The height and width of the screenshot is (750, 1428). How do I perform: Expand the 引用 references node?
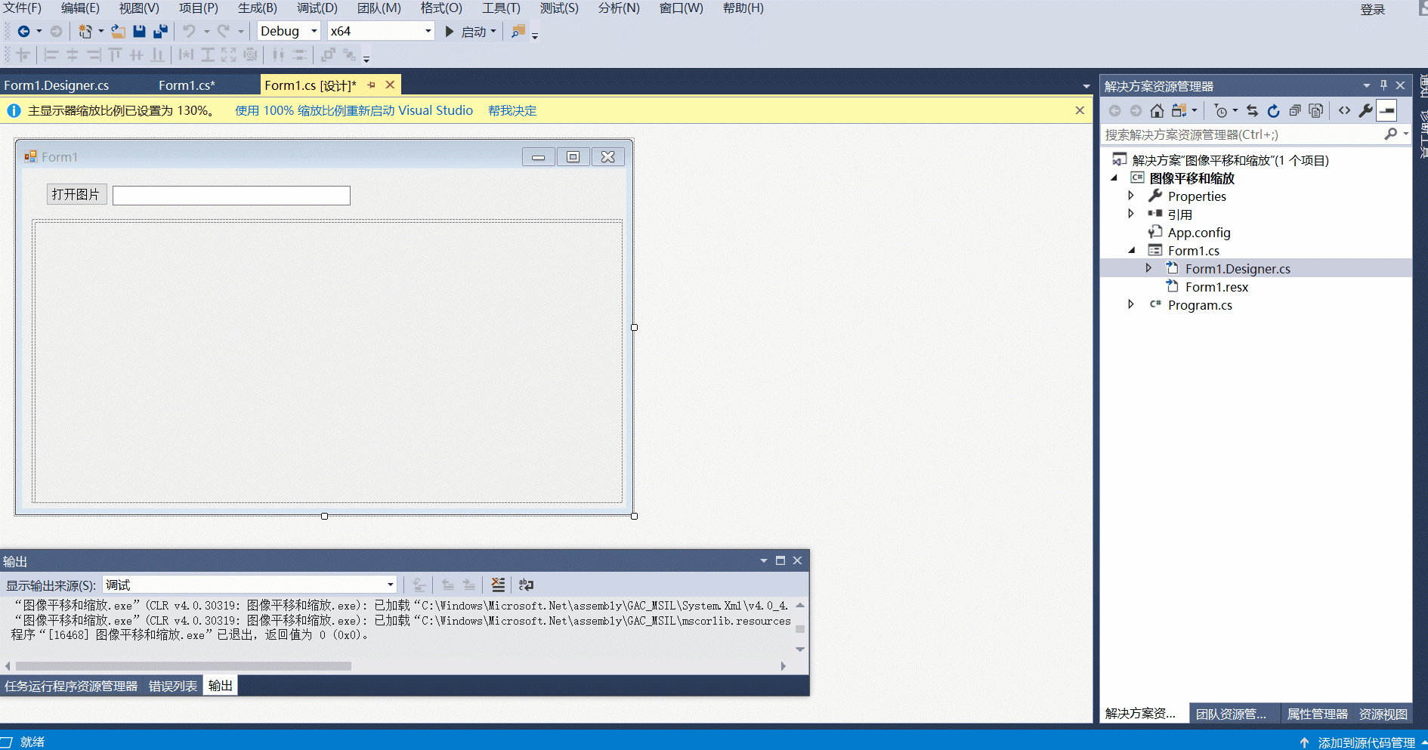(1131, 214)
